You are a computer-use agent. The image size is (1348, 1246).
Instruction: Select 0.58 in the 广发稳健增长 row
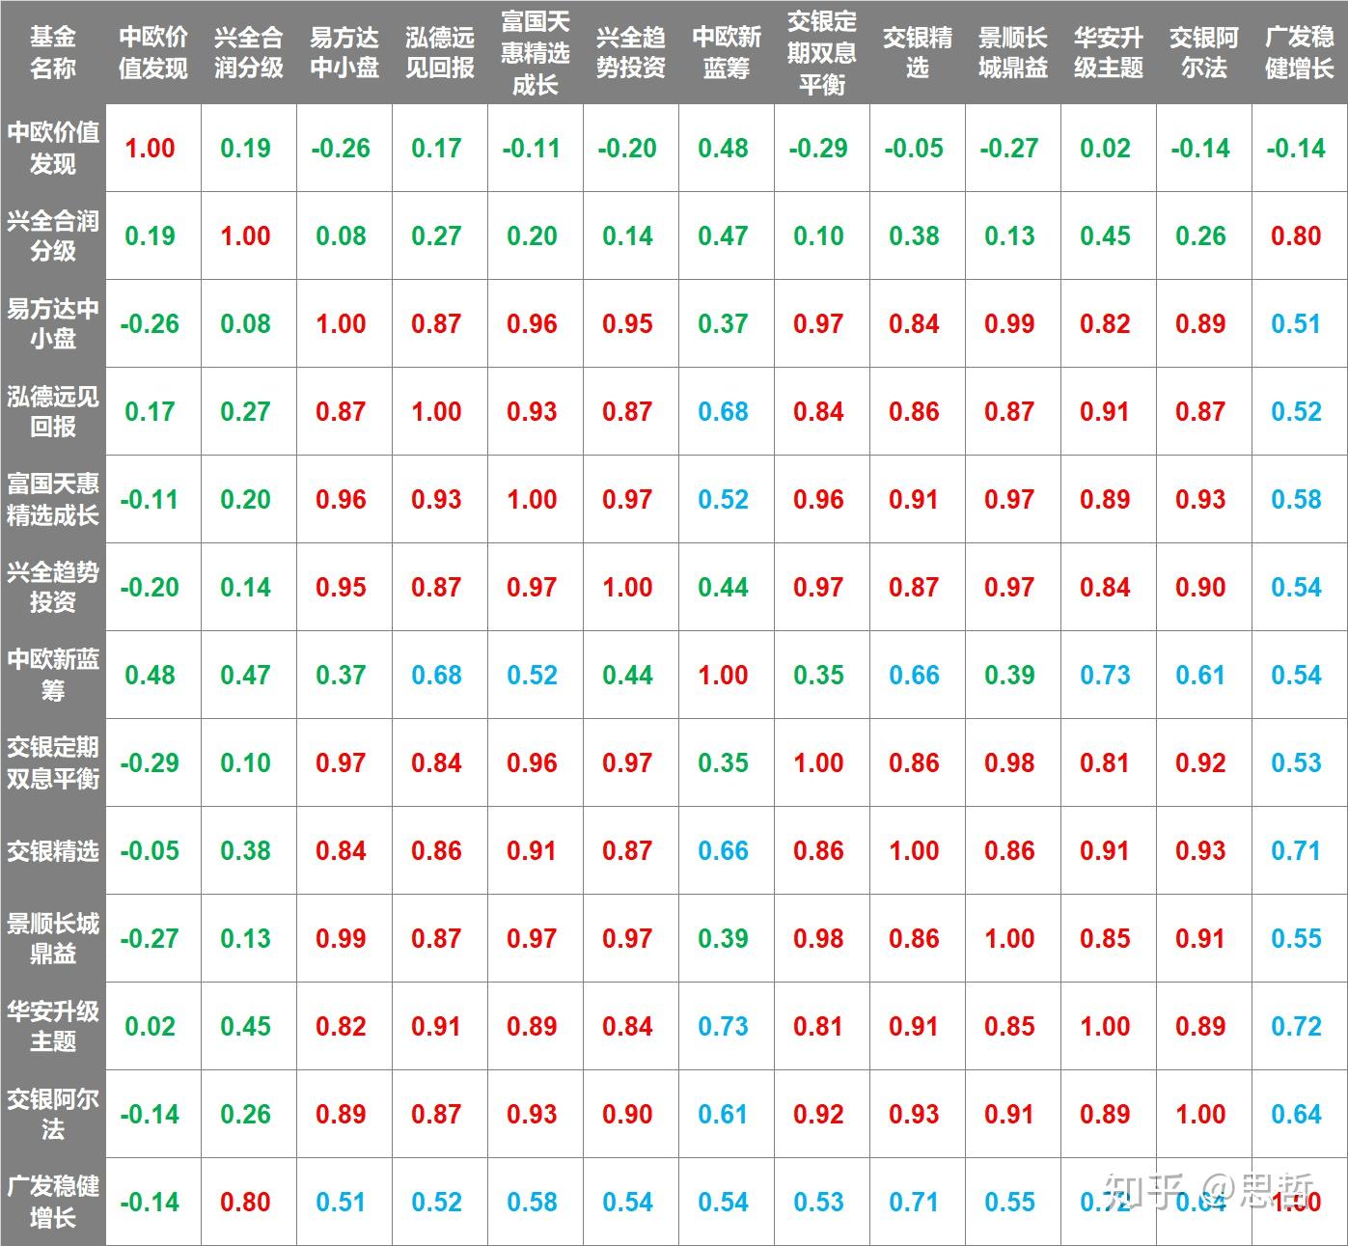532,1203
